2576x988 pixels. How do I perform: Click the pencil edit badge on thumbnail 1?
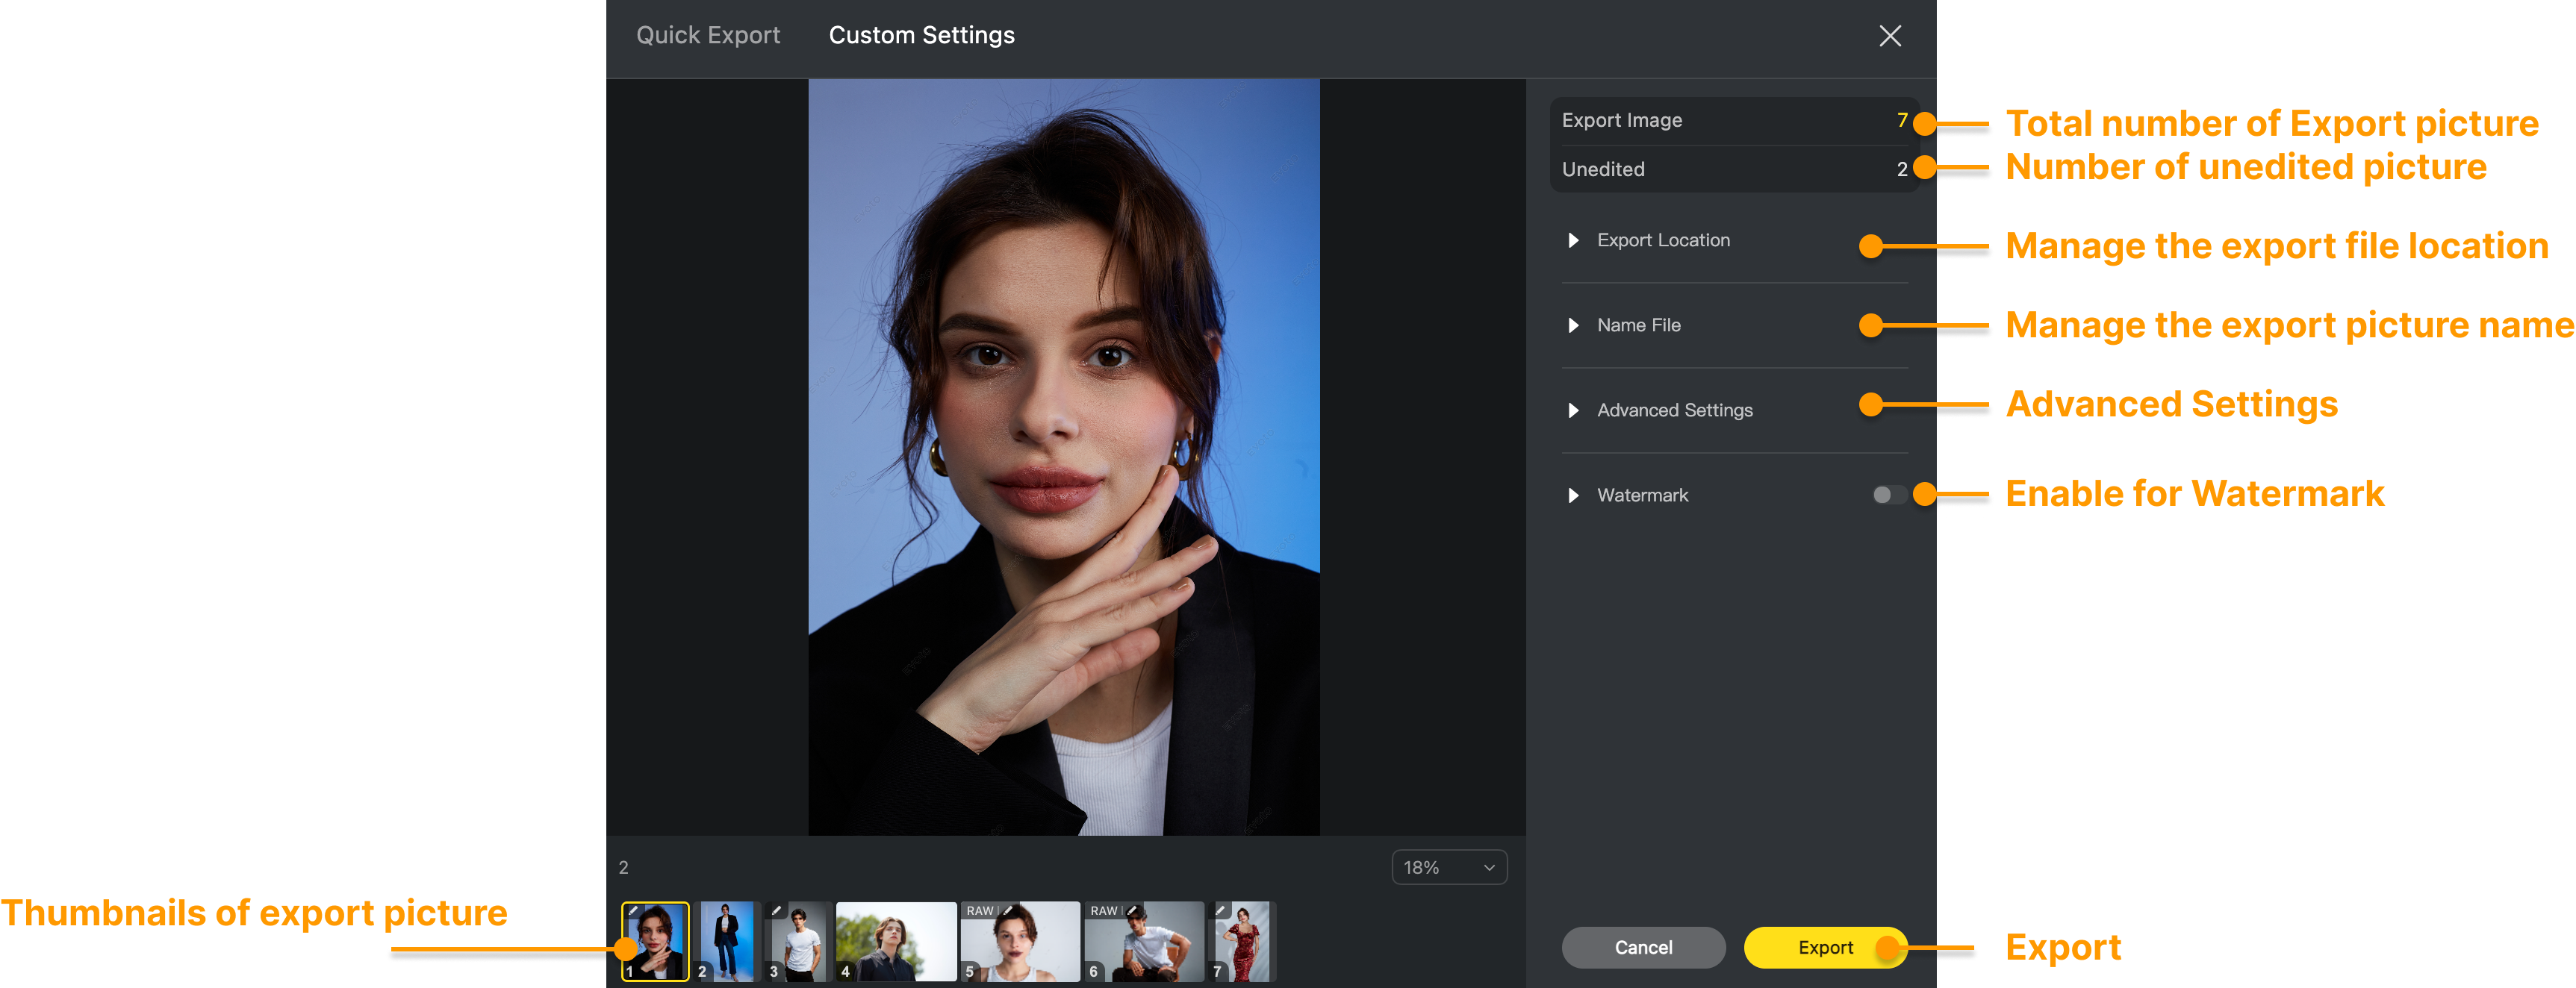[x=633, y=910]
